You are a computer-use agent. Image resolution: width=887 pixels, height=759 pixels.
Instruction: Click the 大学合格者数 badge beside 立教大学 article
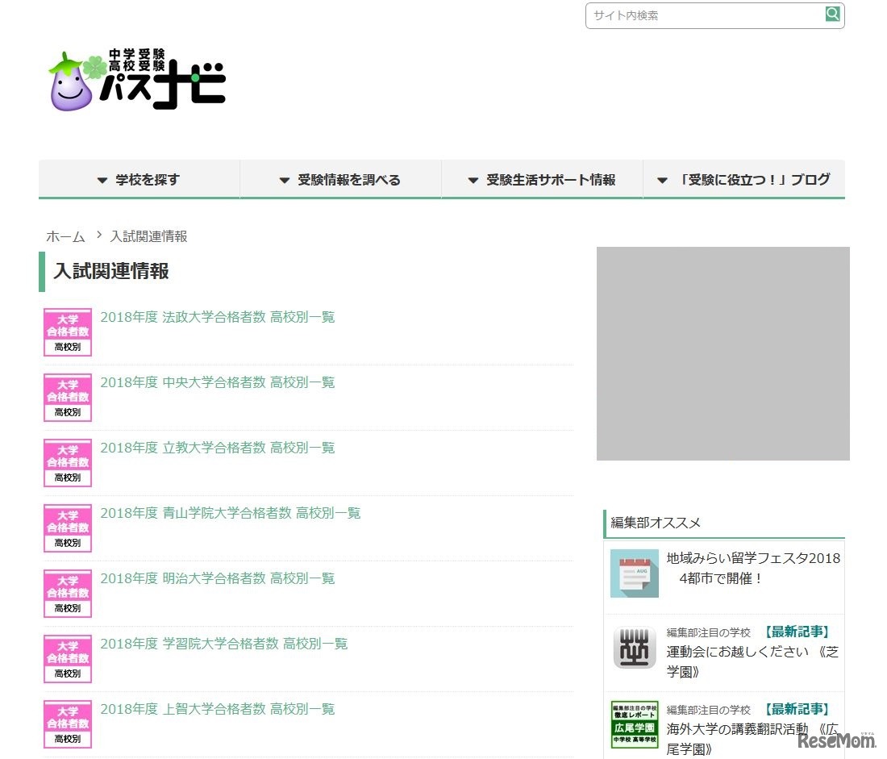click(x=68, y=461)
